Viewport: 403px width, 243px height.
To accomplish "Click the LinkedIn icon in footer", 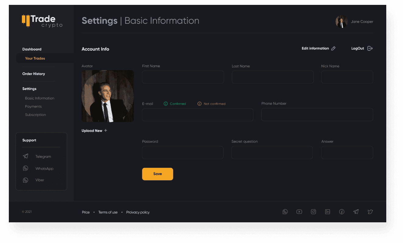I will [328, 212].
